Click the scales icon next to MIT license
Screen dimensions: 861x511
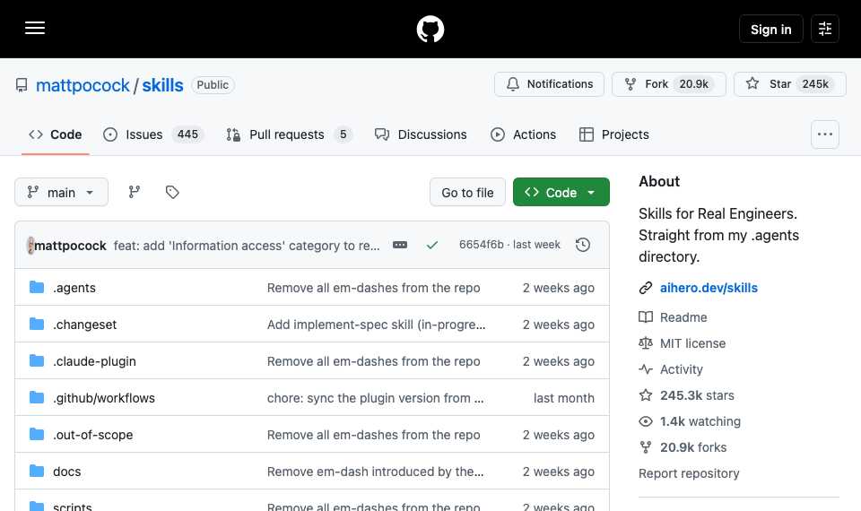click(646, 343)
